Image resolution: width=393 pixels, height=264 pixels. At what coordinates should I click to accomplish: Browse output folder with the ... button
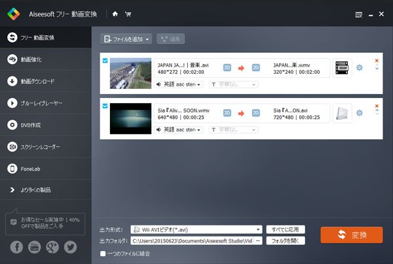coord(258,240)
